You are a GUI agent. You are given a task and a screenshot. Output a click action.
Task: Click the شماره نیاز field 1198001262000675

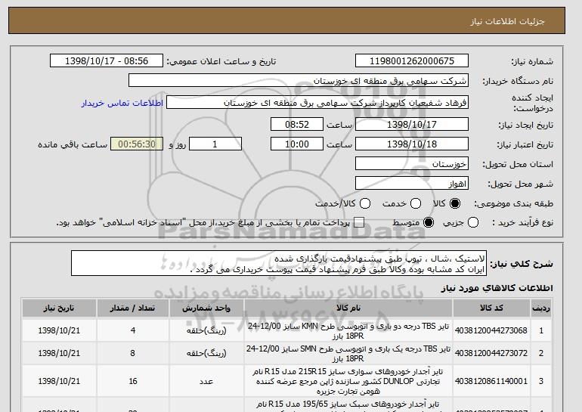tap(412, 61)
